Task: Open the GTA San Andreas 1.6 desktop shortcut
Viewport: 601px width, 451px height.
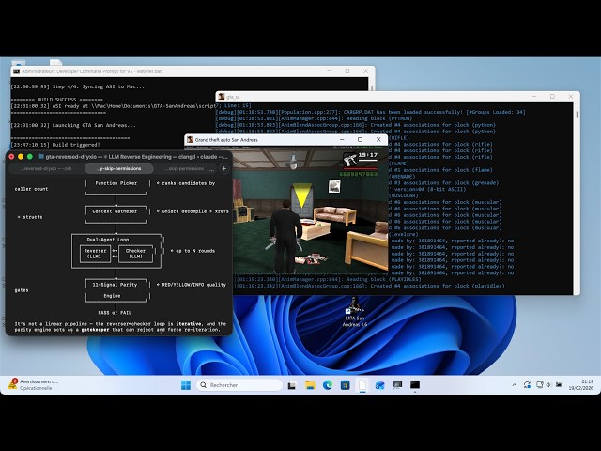Action: 355,312
